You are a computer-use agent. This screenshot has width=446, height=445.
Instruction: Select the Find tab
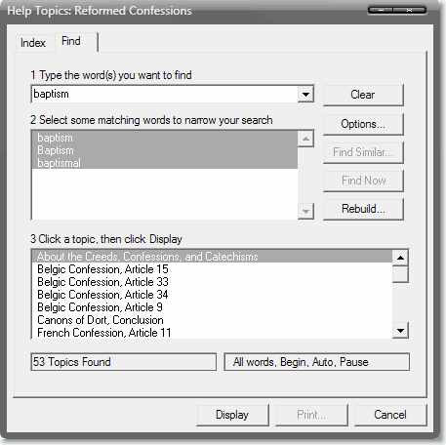click(76, 41)
